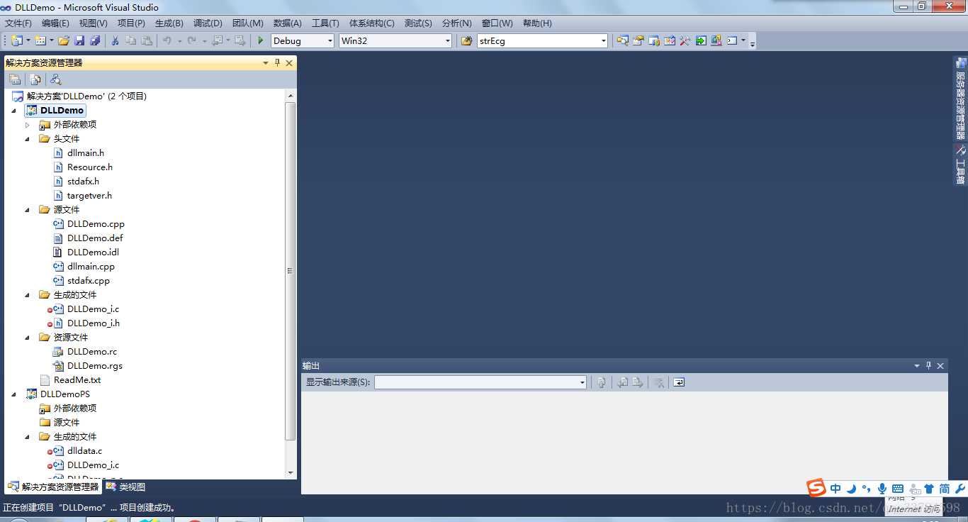Click the New Project toolbar icon
Viewport: 968px width, 522px height.
pos(16,40)
